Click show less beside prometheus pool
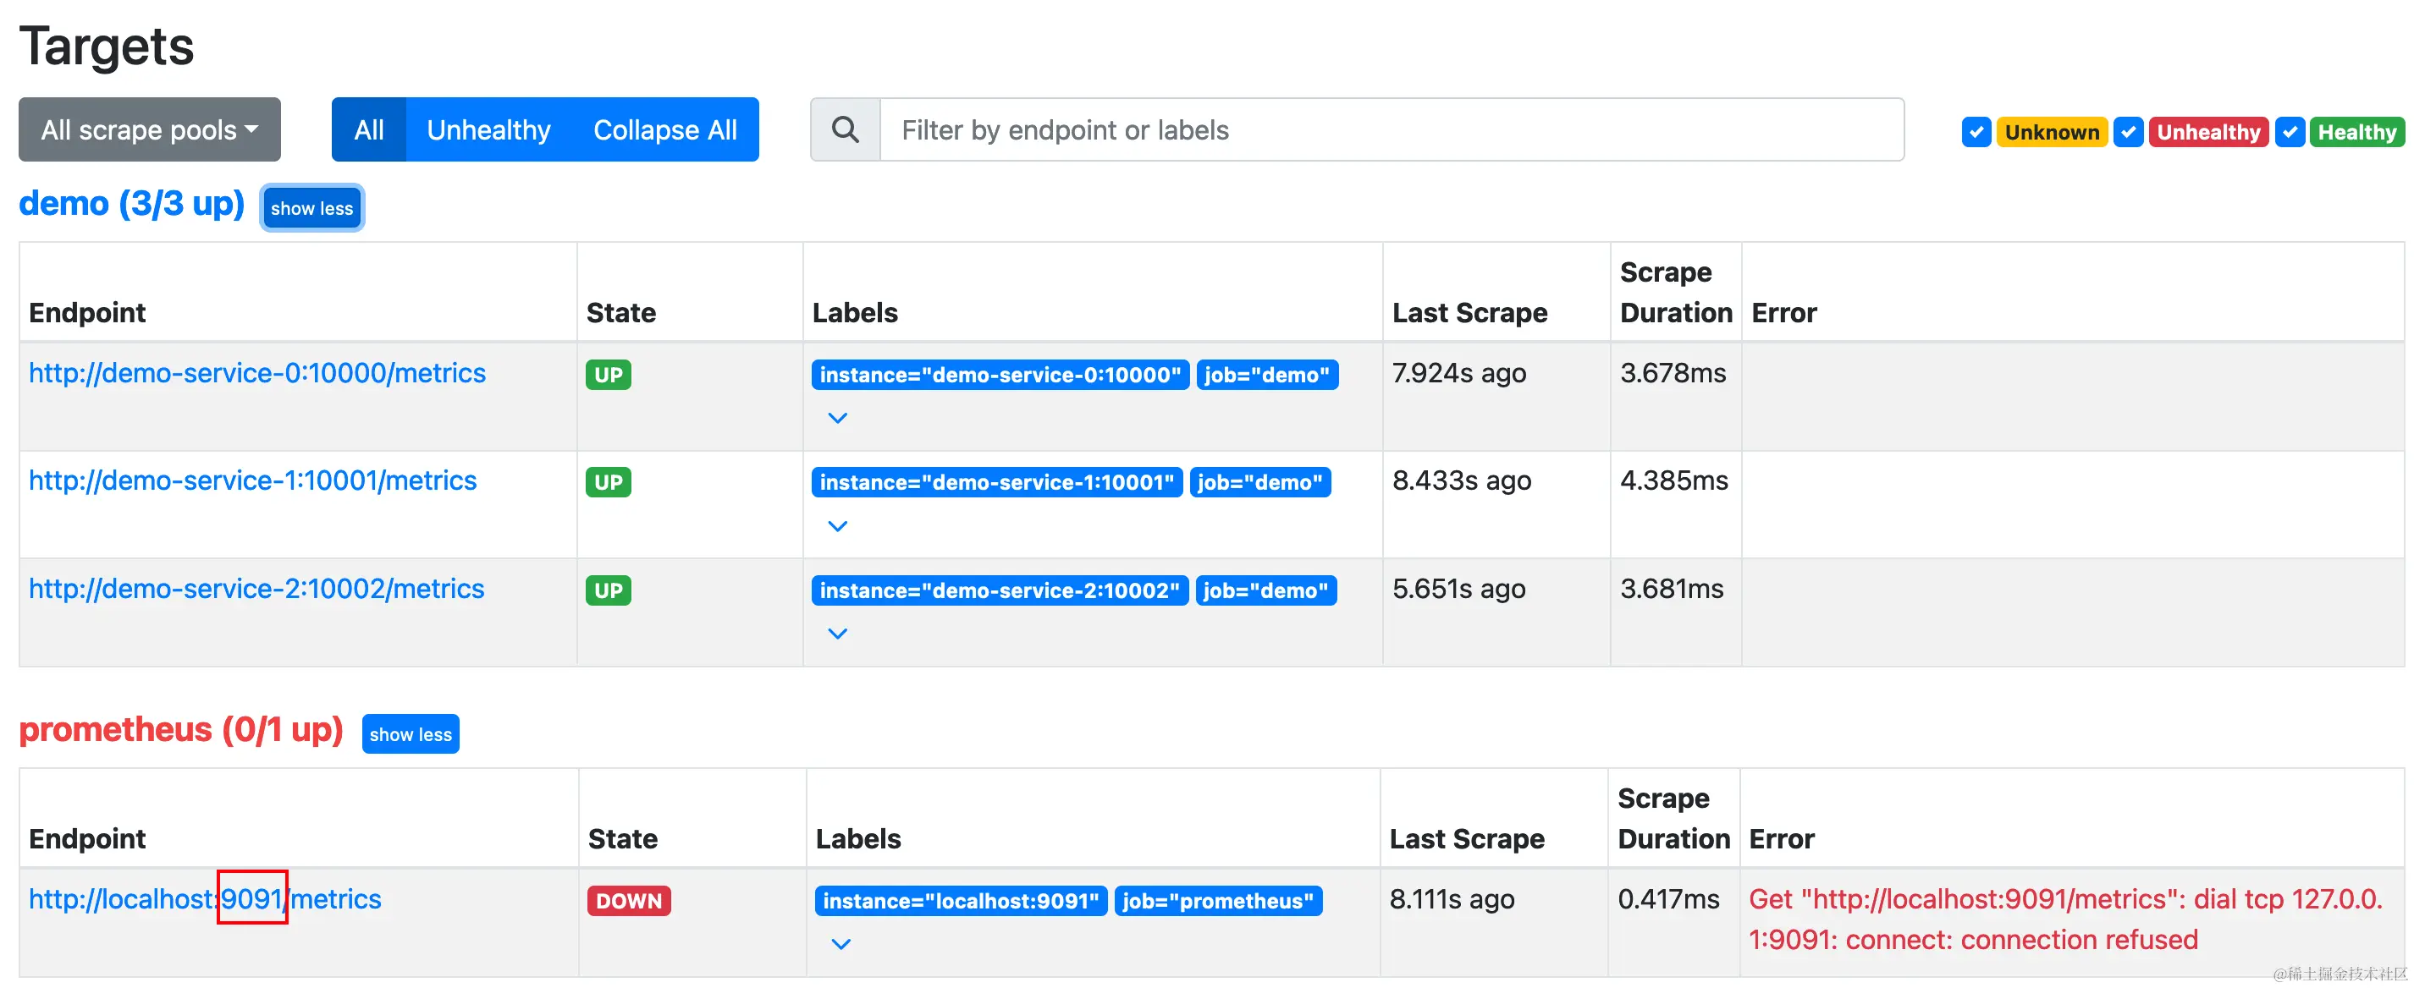The image size is (2414, 988). (410, 734)
